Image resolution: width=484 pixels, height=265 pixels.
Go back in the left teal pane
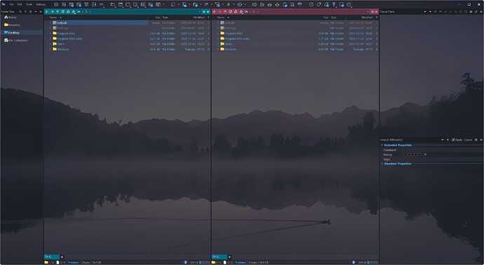coord(47,12)
